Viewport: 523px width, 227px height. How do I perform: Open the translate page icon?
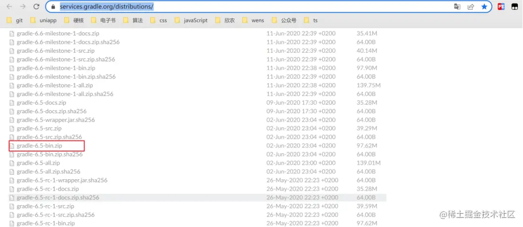click(x=457, y=6)
